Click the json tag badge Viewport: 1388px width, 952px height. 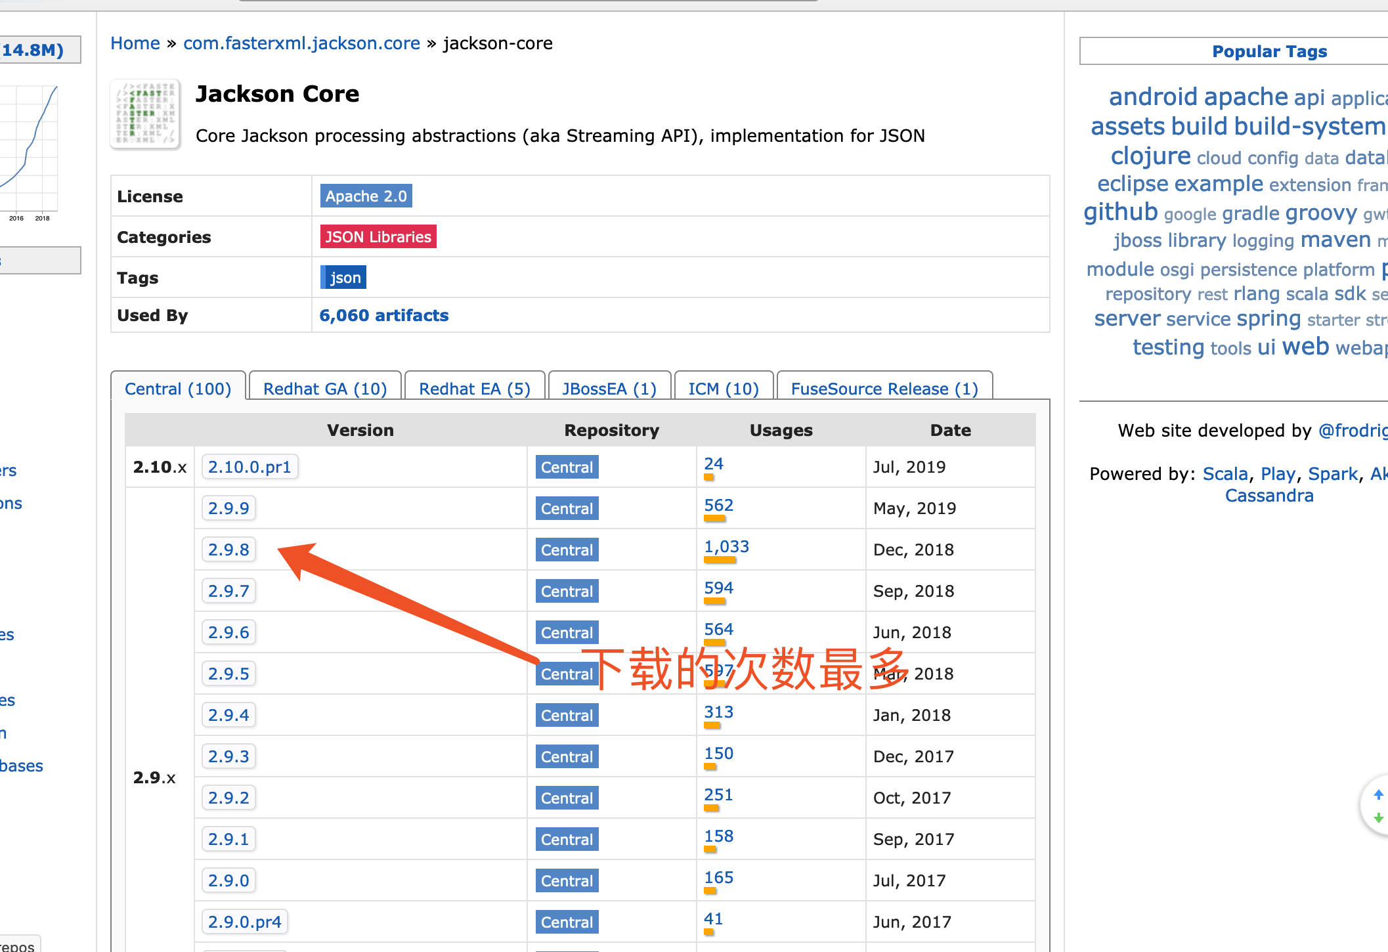343,277
